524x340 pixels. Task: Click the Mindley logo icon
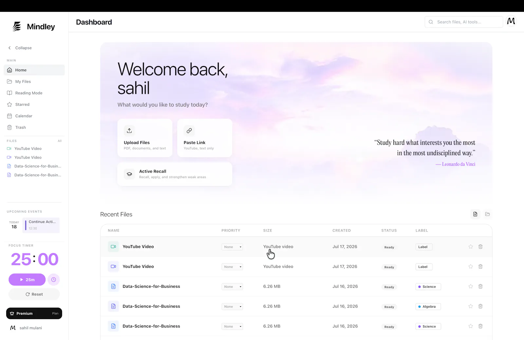click(17, 26)
